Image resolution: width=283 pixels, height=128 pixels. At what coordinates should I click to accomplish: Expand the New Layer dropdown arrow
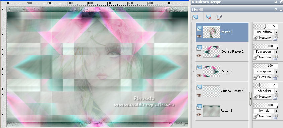click(200, 17)
